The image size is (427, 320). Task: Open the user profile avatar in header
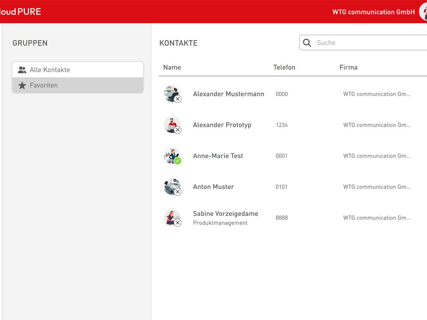tap(423, 12)
